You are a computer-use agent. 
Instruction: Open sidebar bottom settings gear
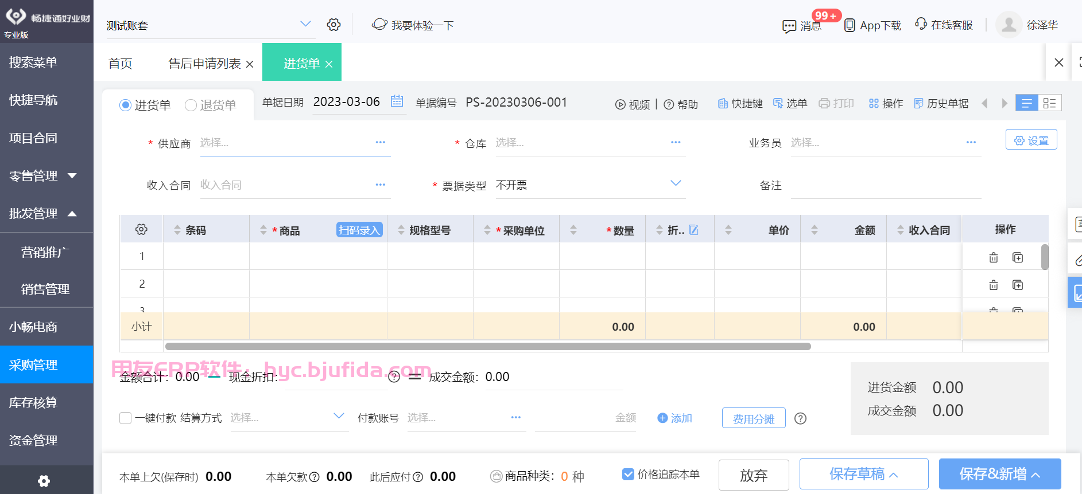point(44,481)
